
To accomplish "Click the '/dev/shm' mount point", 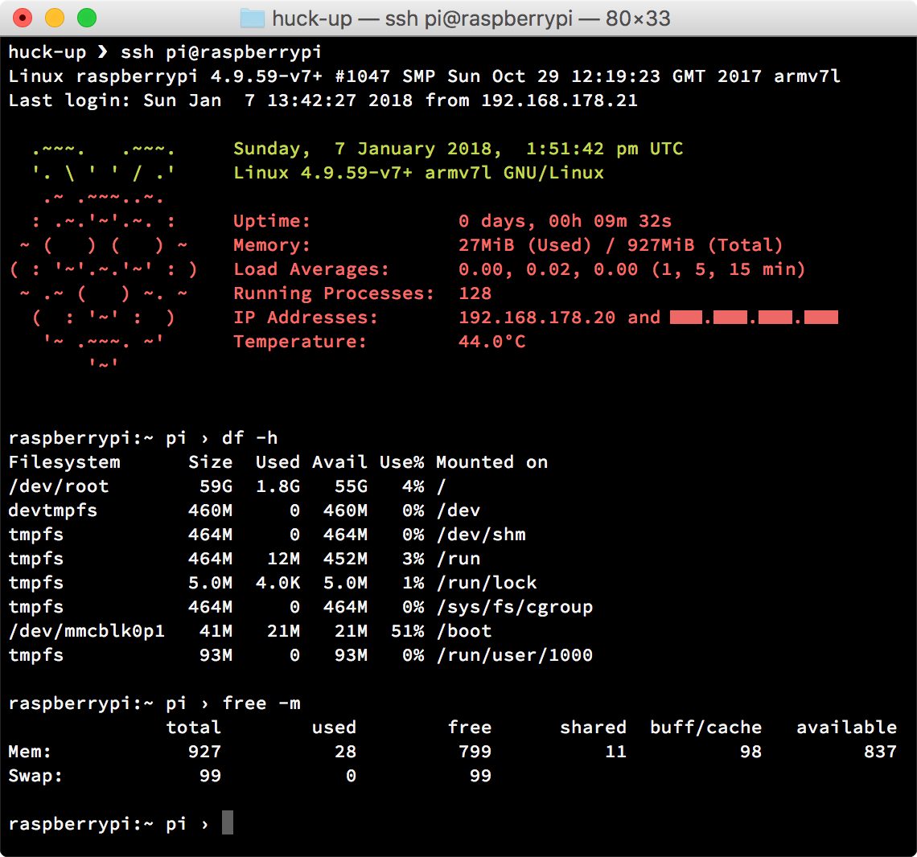I will click(x=481, y=535).
